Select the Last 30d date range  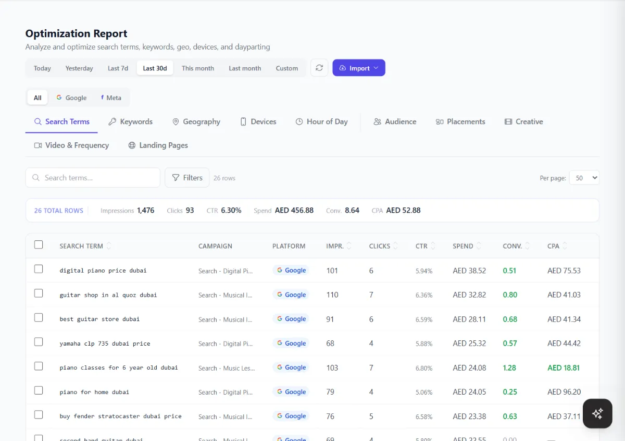(x=155, y=68)
